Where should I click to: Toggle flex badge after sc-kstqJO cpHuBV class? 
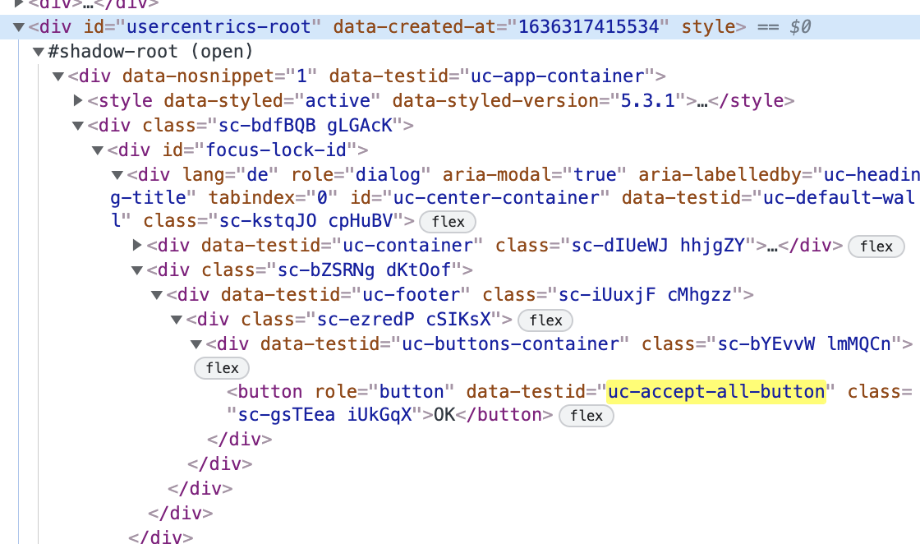(x=448, y=222)
